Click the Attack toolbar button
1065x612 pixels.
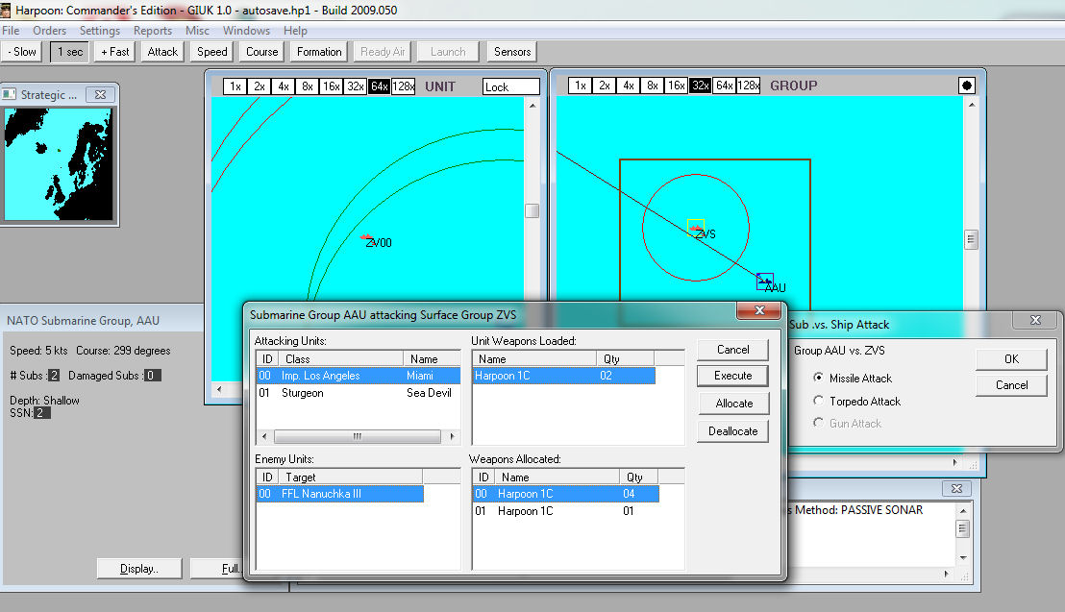(x=162, y=52)
